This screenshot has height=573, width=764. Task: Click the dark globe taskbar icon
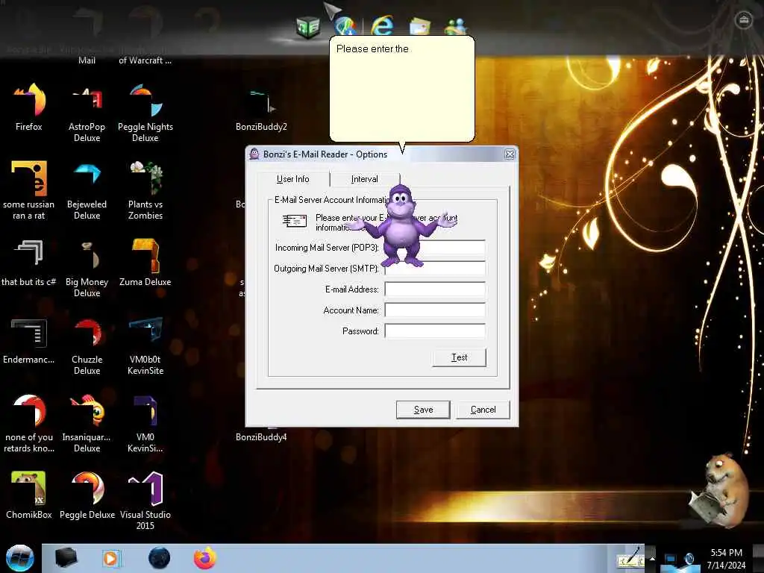[159, 558]
